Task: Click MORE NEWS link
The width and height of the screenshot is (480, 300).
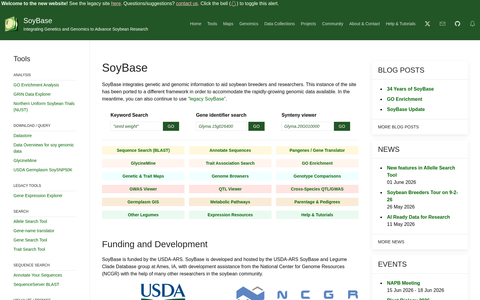Action: pos(391,242)
